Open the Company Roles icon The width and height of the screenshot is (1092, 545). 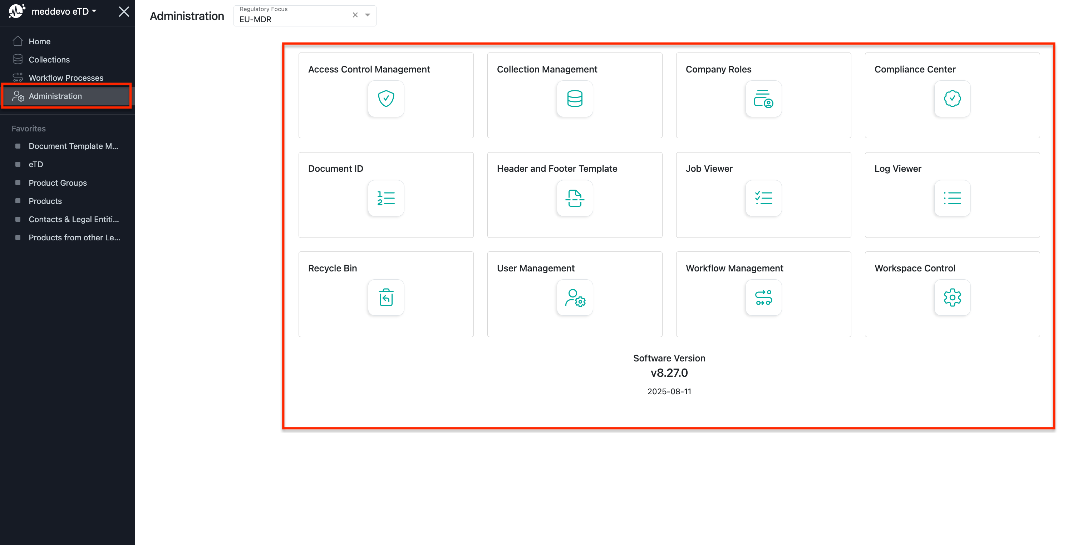point(763,99)
